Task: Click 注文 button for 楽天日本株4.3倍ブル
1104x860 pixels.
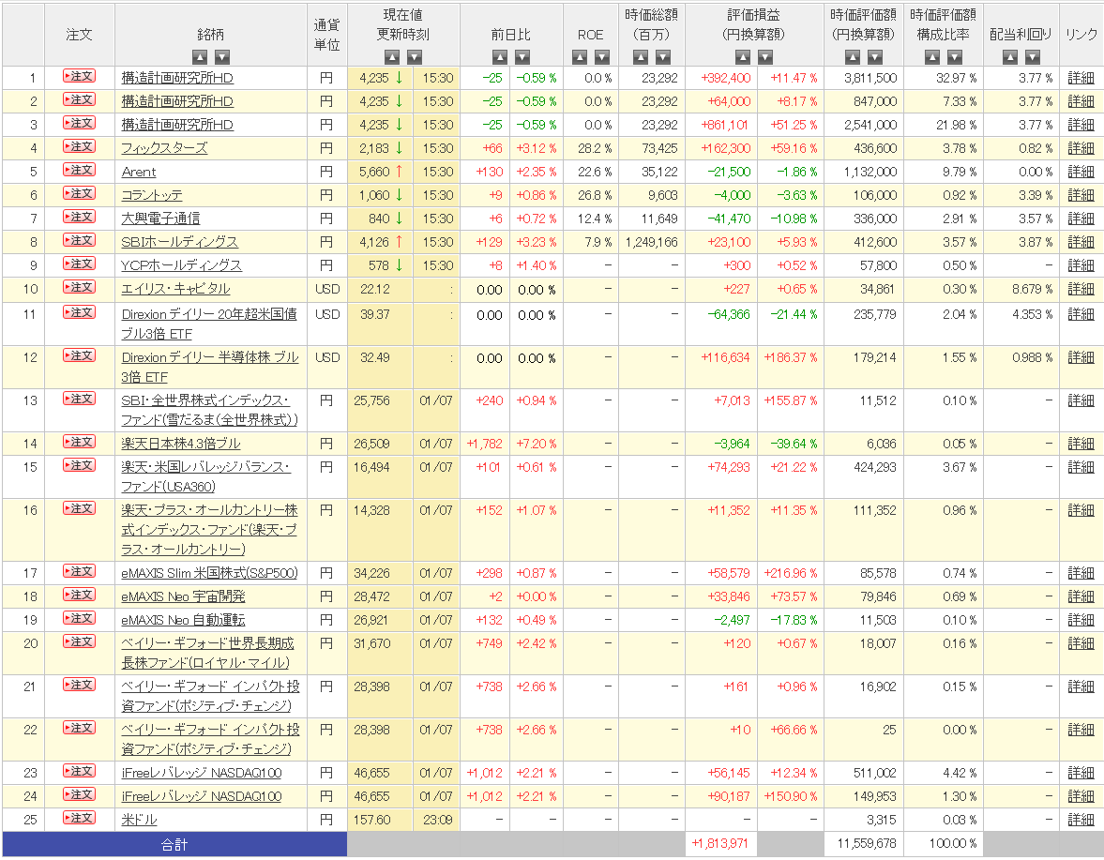Action: point(79,442)
